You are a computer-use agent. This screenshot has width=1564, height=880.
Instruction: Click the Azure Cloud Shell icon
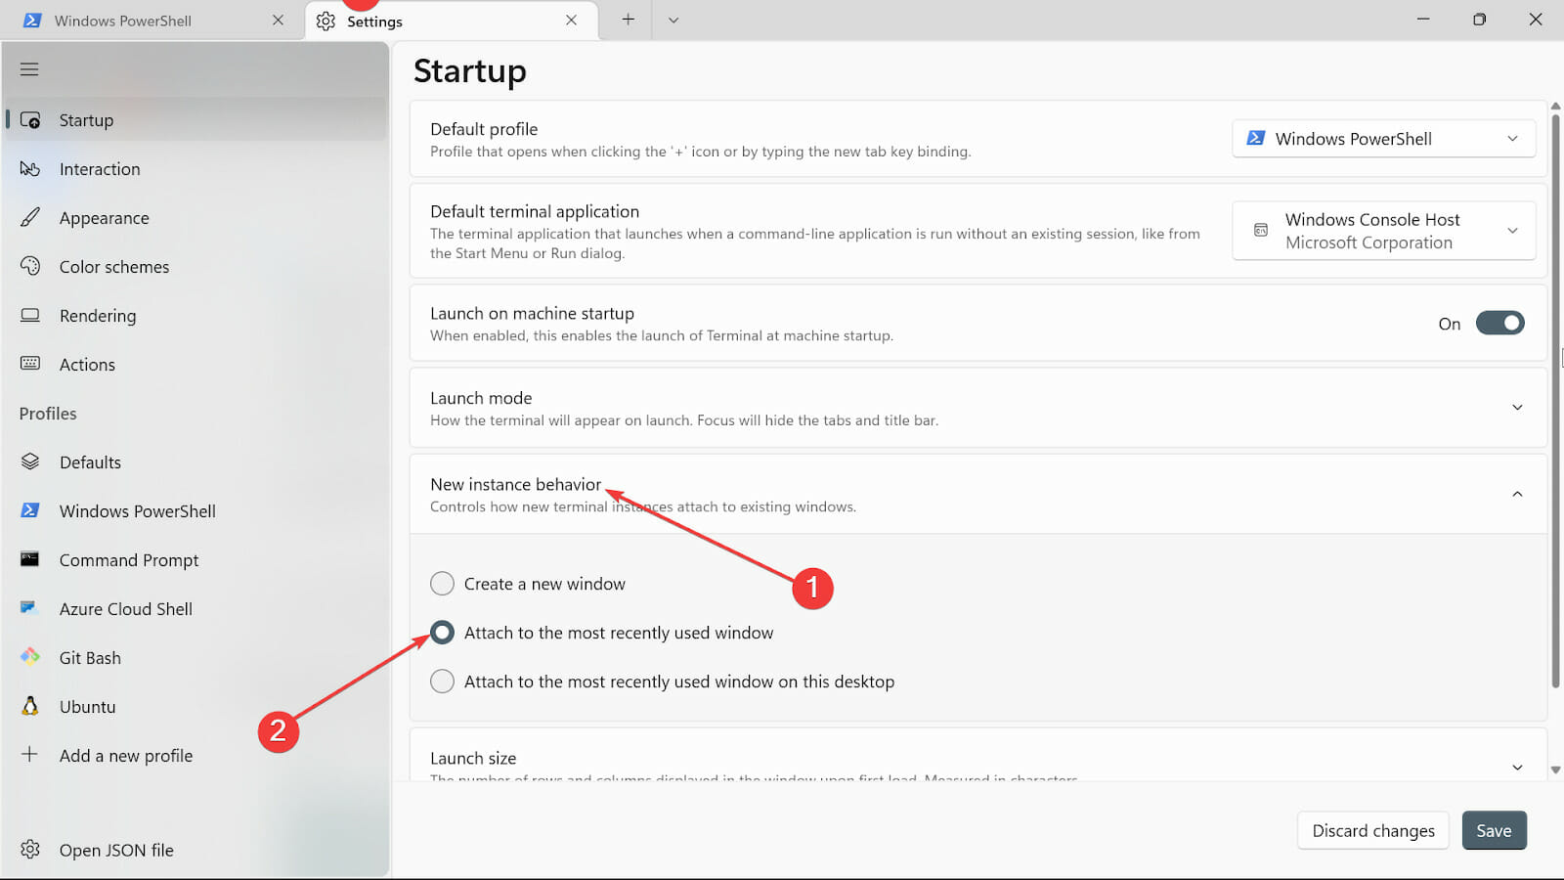(x=30, y=608)
